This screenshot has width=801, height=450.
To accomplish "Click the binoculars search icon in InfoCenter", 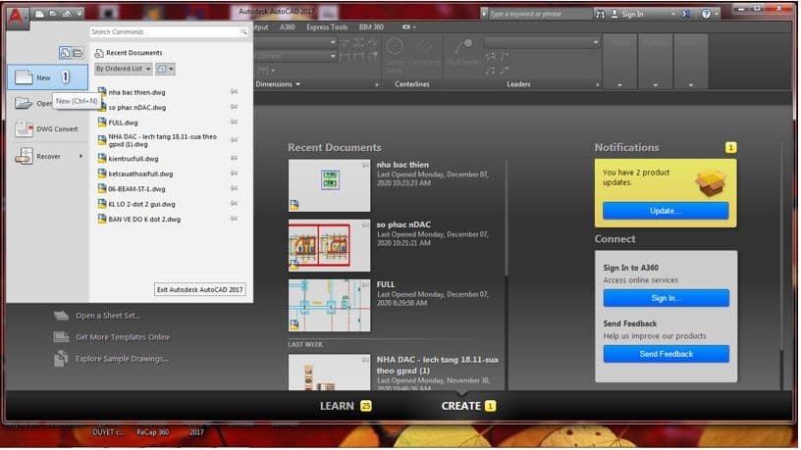I will tap(601, 15).
